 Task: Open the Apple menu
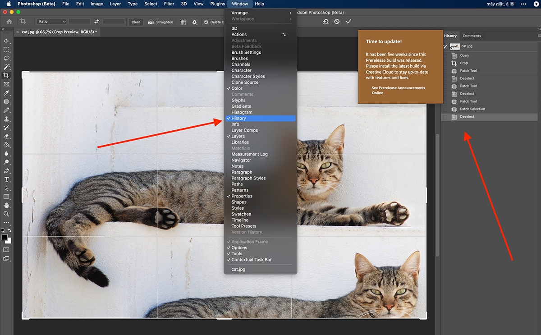click(9, 4)
